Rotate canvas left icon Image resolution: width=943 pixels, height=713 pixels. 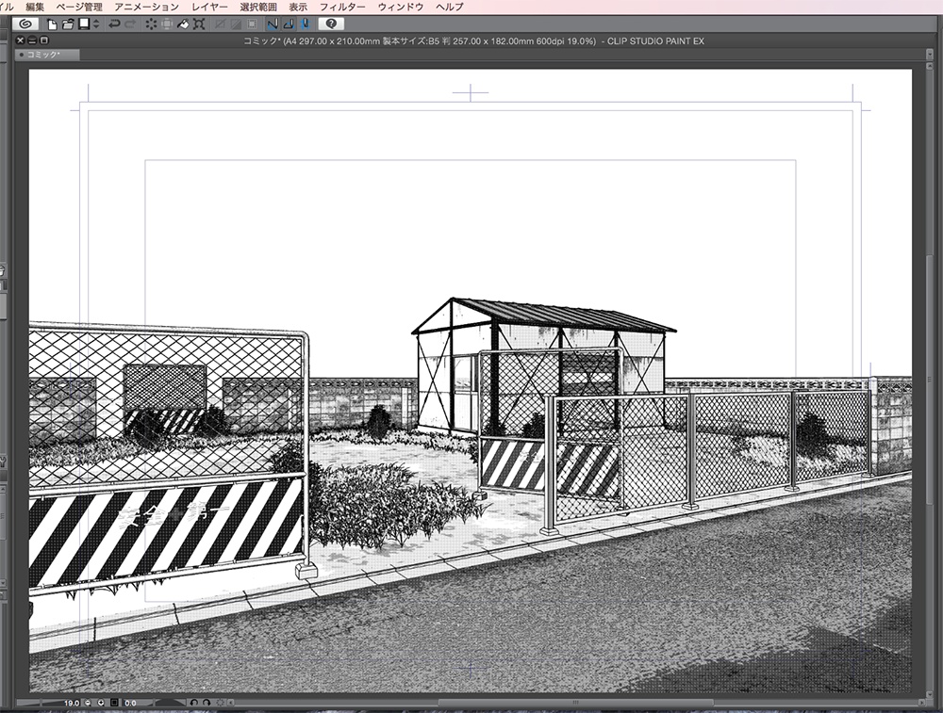194,703
